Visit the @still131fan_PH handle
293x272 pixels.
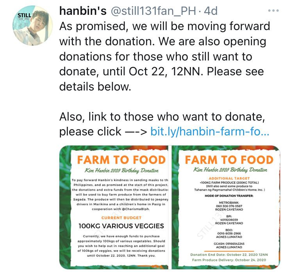pyautogui.click(x=154, y=11)
